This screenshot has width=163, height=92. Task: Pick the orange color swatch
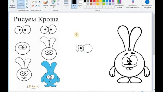coord(97,1)
